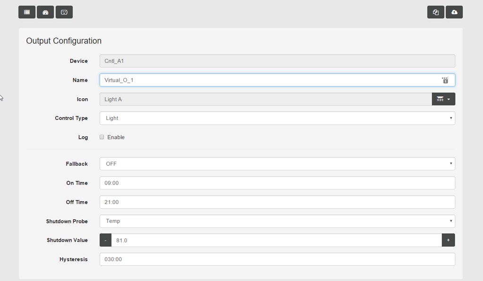Image resolution: width=483 pixels, height=281 pixels.
Task: Click the On Time field
Action: [277, 183]
